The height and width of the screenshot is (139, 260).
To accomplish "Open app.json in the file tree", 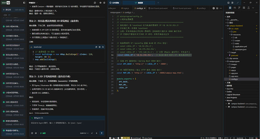I will click(x=241, y=73).
